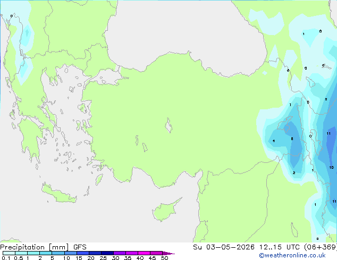This screenshot has width=337, height=260.
Task: Choose the 35–40 mm magenta legend swatch
Action: click(x=132, y=253)
